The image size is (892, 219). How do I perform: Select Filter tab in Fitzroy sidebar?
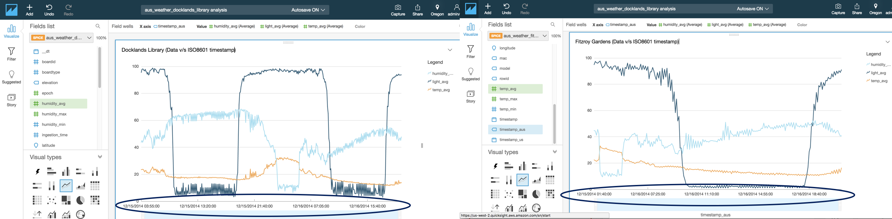click(x=470, y=52)
